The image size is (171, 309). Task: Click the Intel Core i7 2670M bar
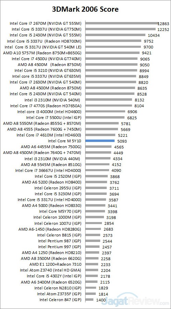[x=122, y=23]
